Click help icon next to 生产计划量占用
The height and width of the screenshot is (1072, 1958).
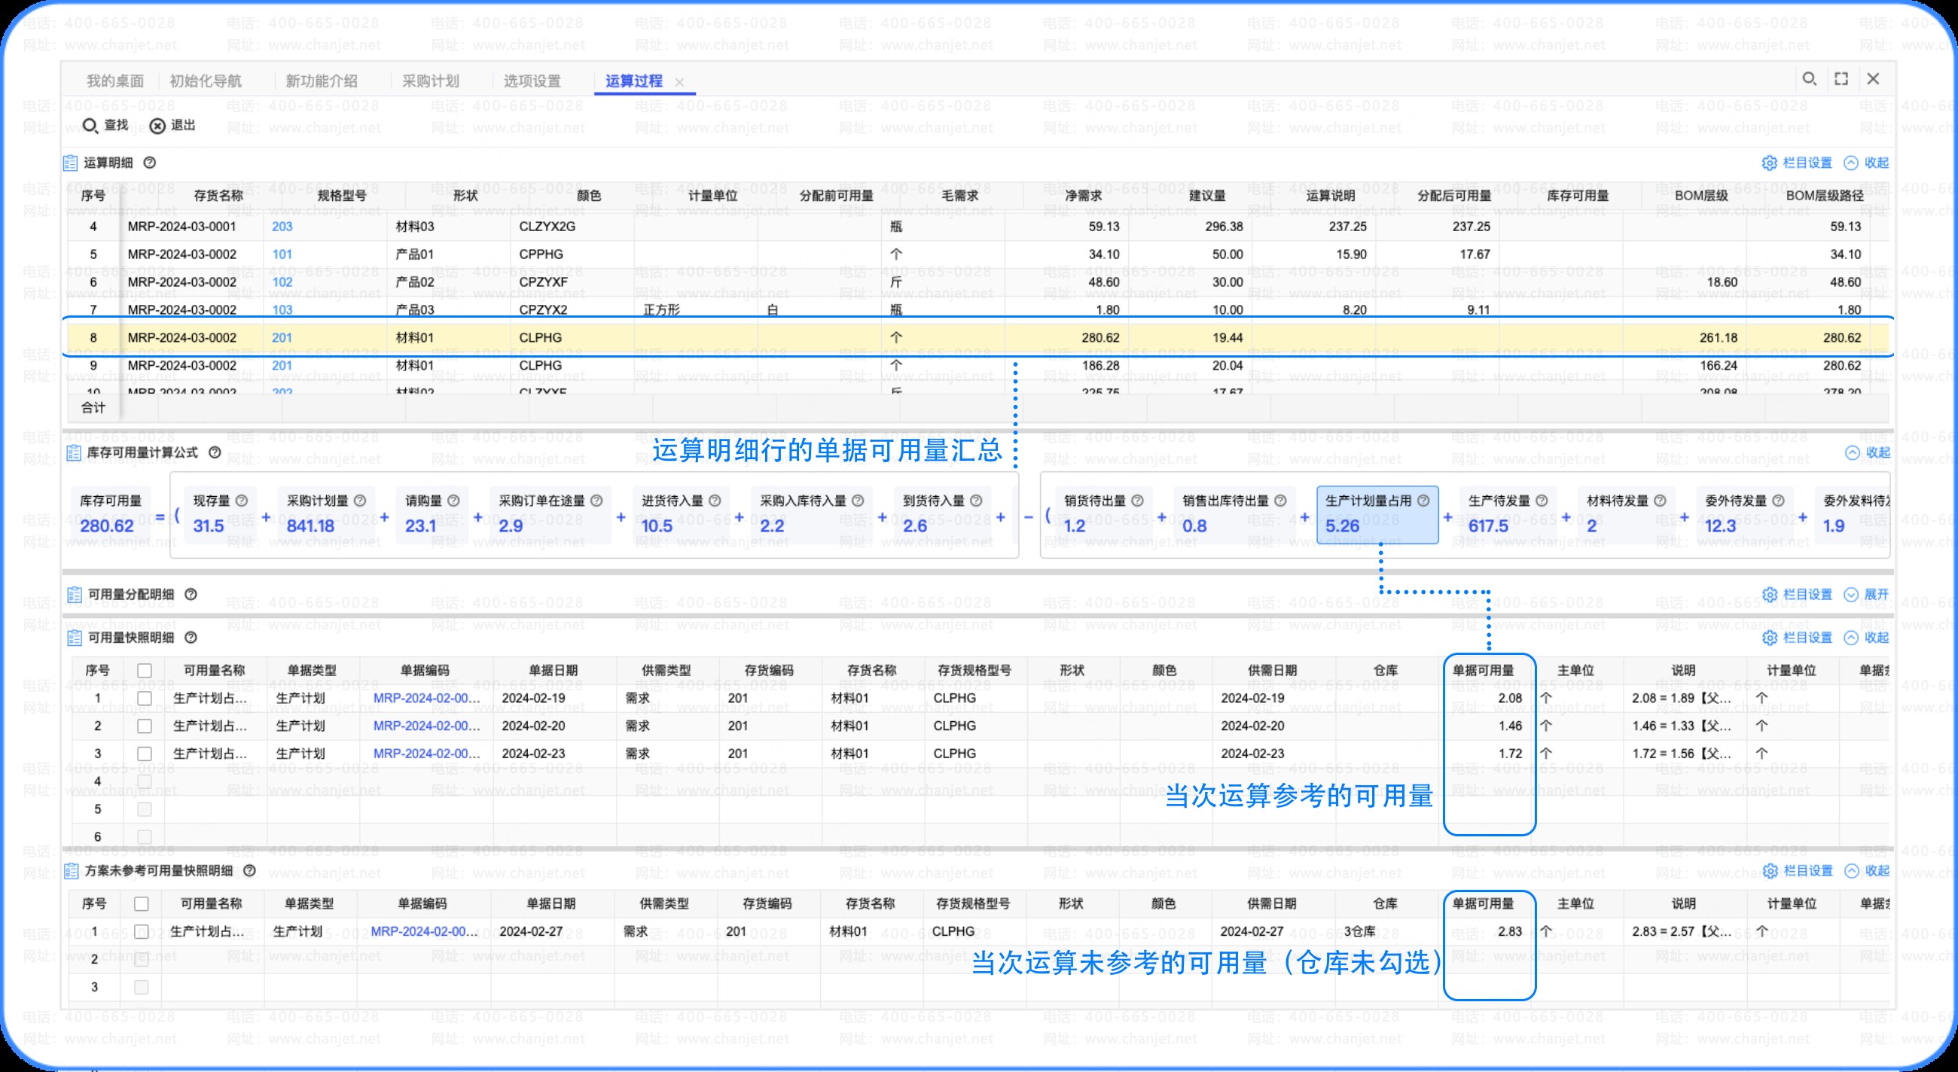(1423, 501)
